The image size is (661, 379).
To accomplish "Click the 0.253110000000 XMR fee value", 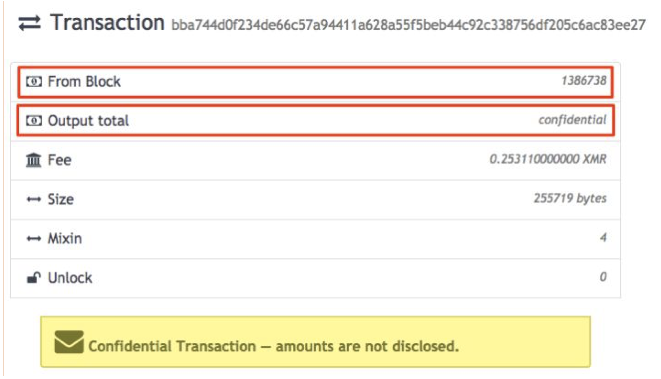I will 548,159.
